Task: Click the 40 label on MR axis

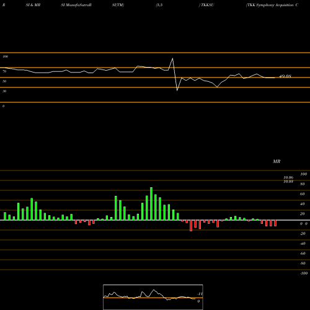Action: [303, 204]
